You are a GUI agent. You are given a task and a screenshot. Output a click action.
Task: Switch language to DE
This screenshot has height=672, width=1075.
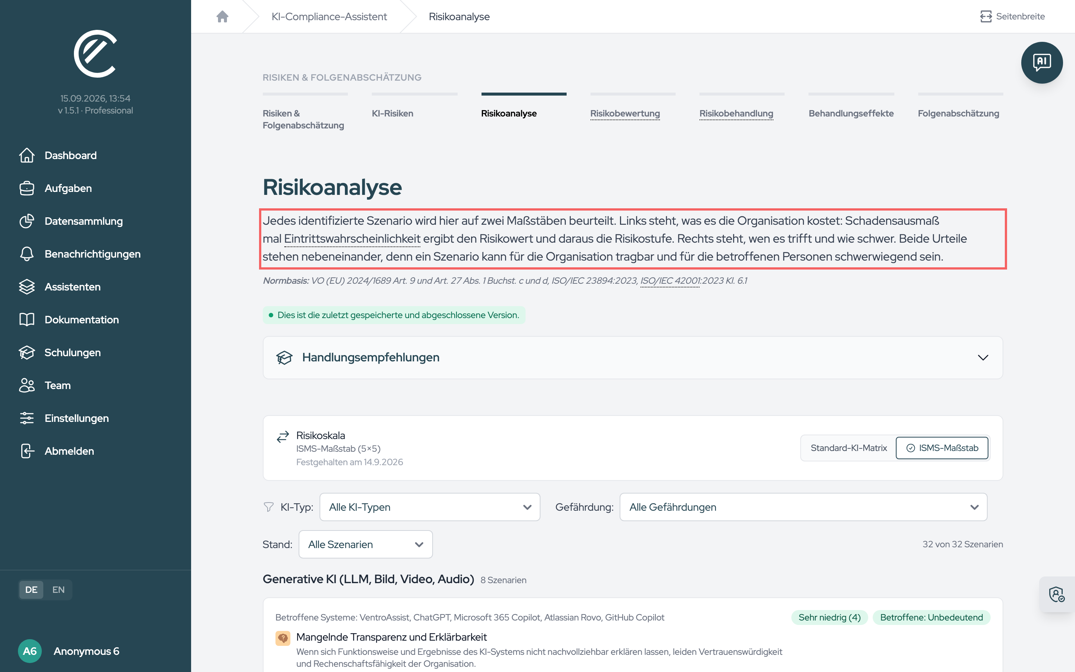coord(31,590)
